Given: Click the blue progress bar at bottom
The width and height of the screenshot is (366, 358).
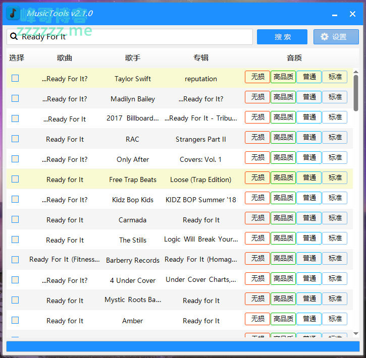Looking at the screenshot, I should pos(183,346).
